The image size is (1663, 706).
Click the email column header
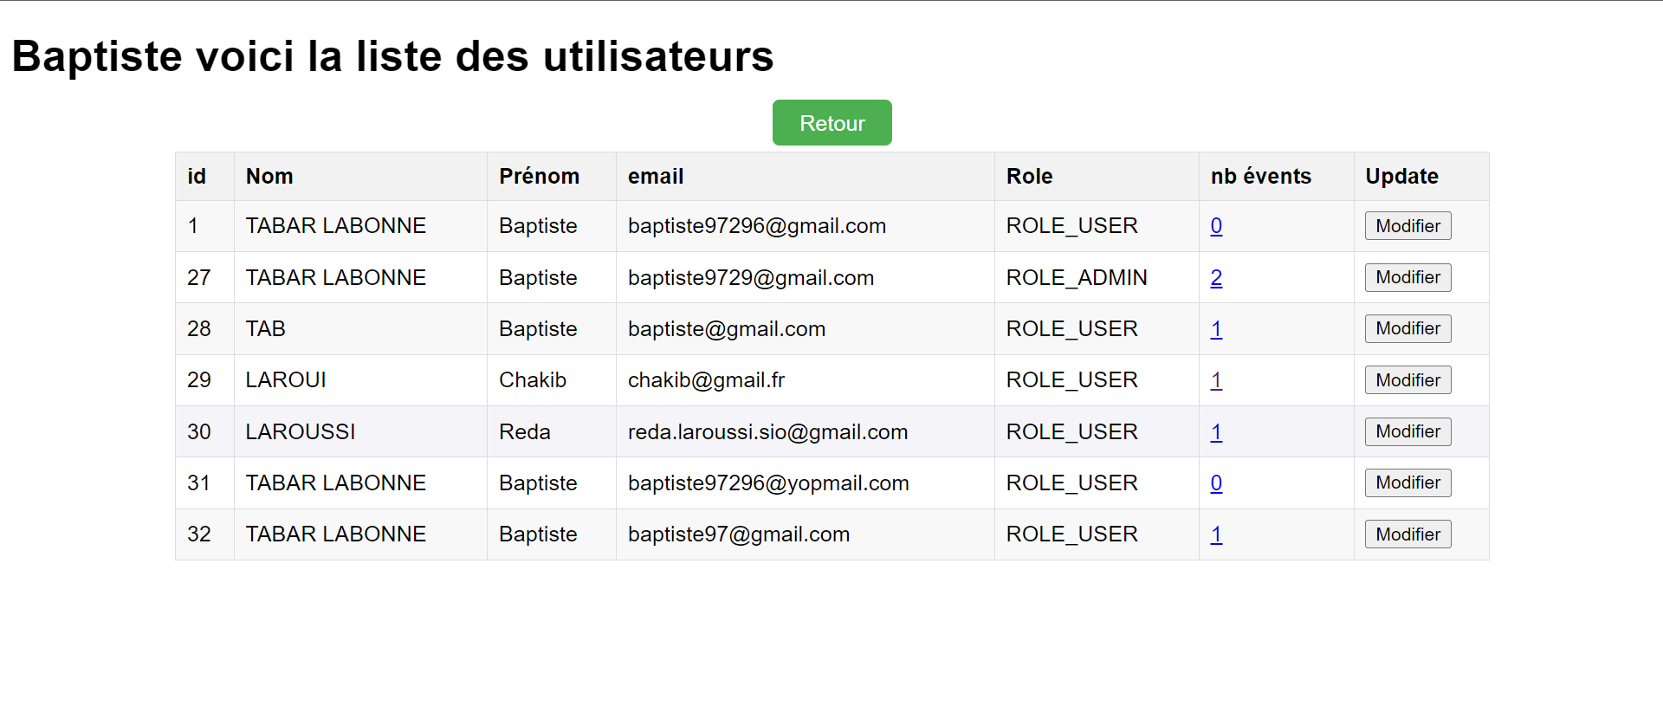pos(656,177)
